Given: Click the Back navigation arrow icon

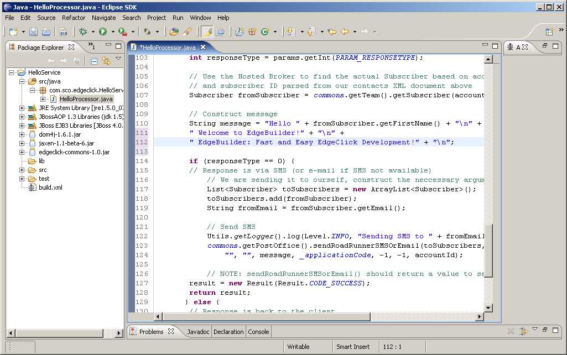Looking at the screenshot, I should click(x=345, y=32).
